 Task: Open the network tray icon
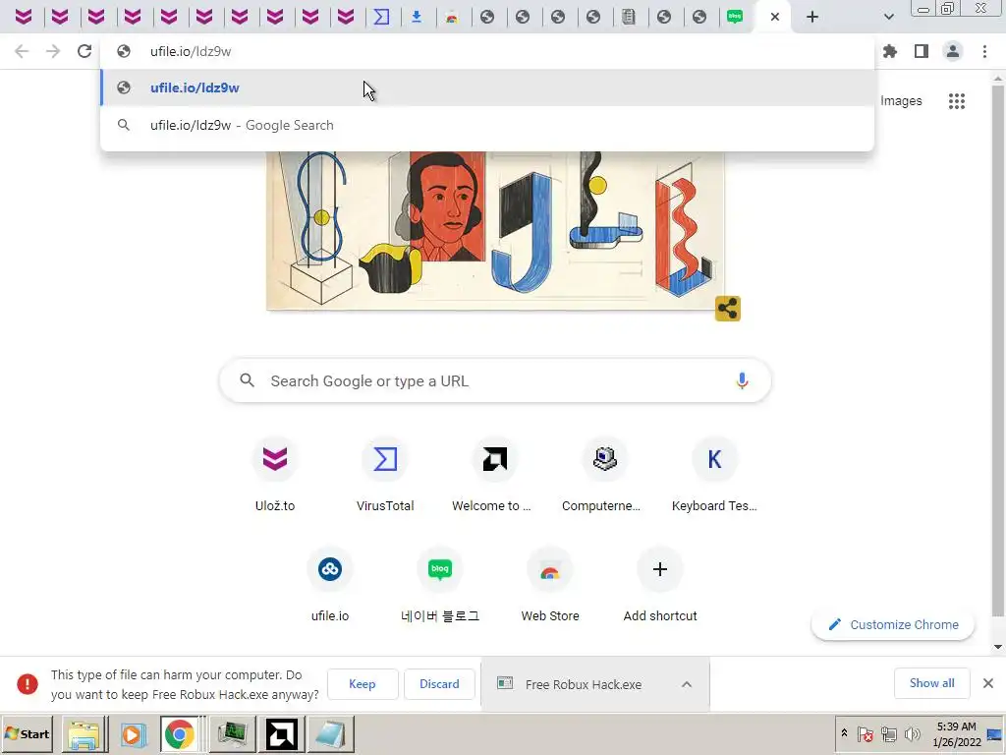coord(888,733)
